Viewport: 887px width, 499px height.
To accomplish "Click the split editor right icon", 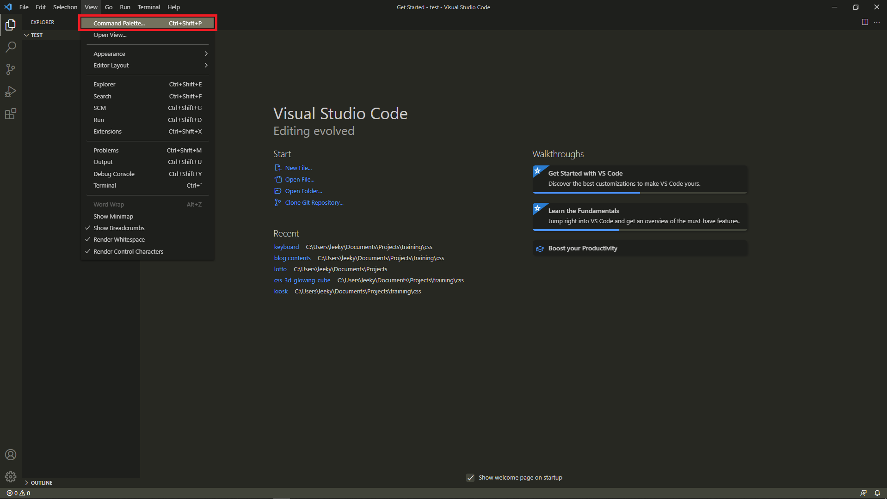I will point(864,22).
